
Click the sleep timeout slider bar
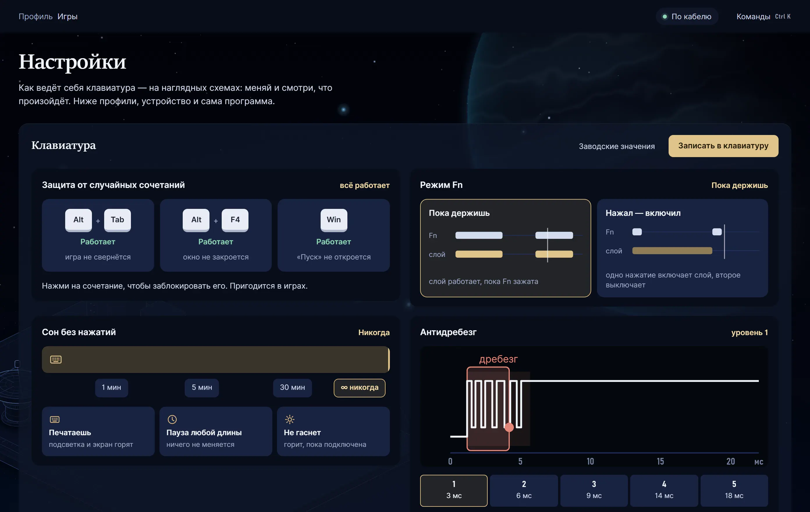216,359
